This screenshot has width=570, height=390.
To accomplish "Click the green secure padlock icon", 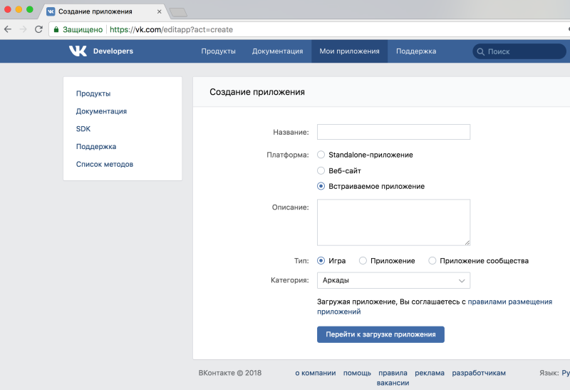I will click(x=56, y=29).
